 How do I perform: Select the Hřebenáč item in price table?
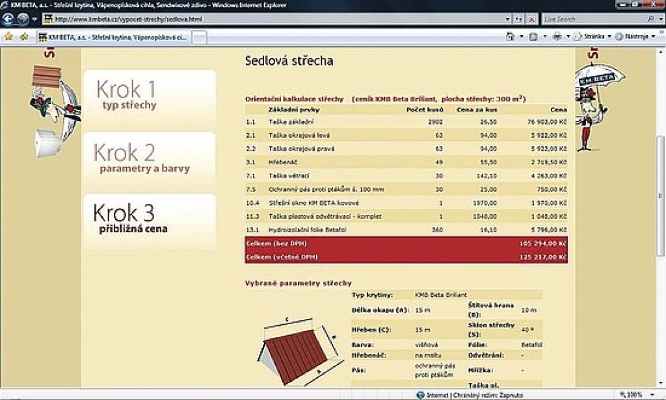coord(283,162)
